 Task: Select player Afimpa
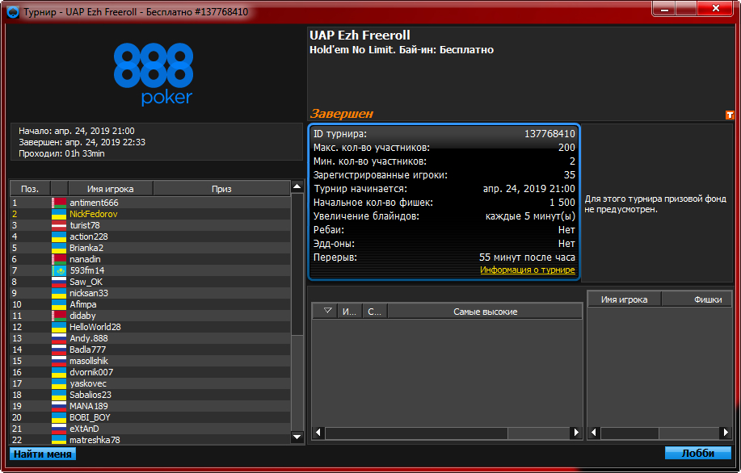click(x=150, y=304)
